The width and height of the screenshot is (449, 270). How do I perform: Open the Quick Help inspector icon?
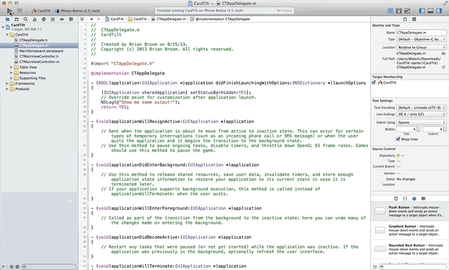point(414,19)
